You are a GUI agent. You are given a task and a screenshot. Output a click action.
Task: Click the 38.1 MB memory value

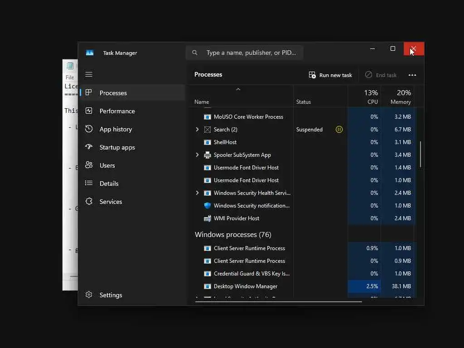tap(401, 286)
